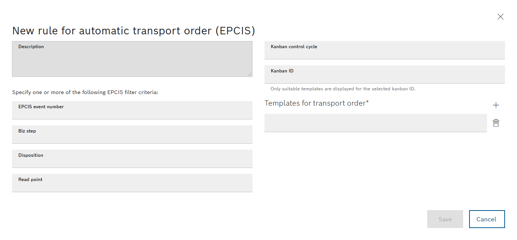The height and width of the screenshot is (240, 517).
Task: Click the 'Description' label text
Action: tap(31, 47)
